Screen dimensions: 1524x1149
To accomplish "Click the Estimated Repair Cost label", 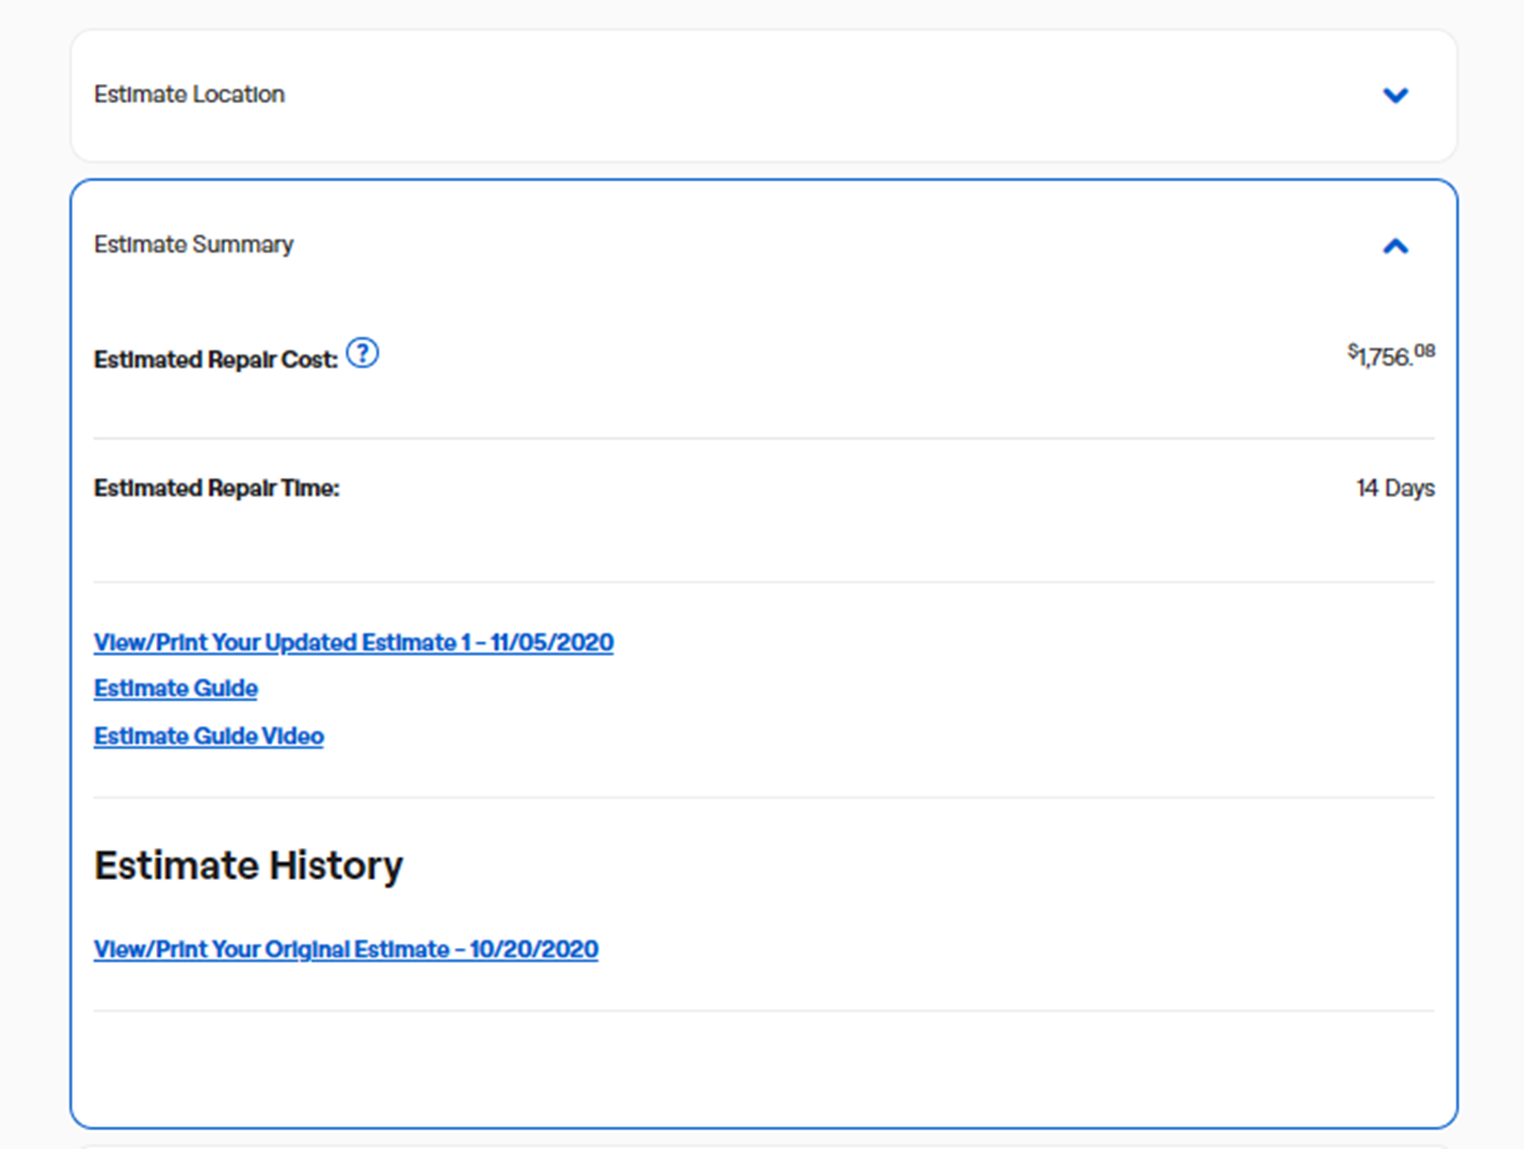I will (x=215, y=360).
